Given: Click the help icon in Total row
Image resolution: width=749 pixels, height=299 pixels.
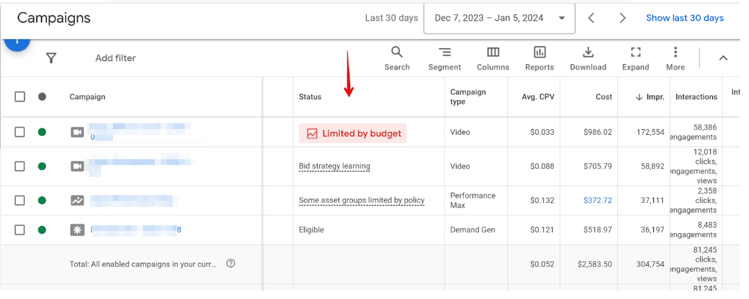Looking at the screenshot, I should pyautogui.click(x=231, y=263).
